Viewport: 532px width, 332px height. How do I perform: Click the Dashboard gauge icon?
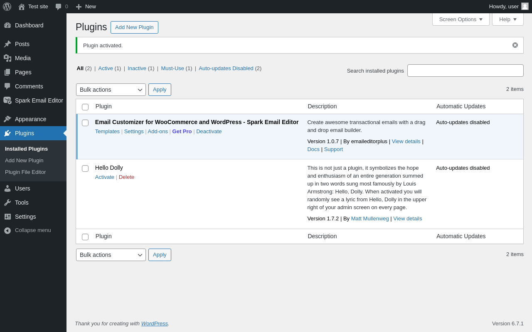point(7,25)
